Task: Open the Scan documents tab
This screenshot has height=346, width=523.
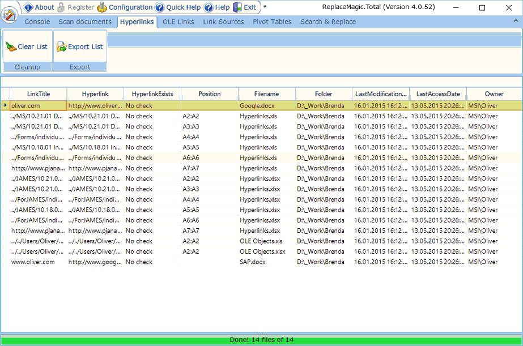Action: pos(85,22)
